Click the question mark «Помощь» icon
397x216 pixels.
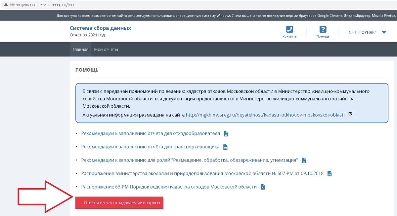(x=323, y=29)
